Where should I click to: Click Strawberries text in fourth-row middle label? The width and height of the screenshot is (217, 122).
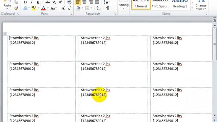tap(96, 116)
